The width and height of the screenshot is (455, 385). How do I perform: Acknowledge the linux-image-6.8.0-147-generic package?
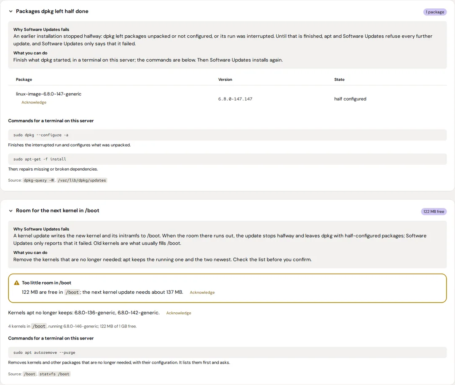click(34, 103)
